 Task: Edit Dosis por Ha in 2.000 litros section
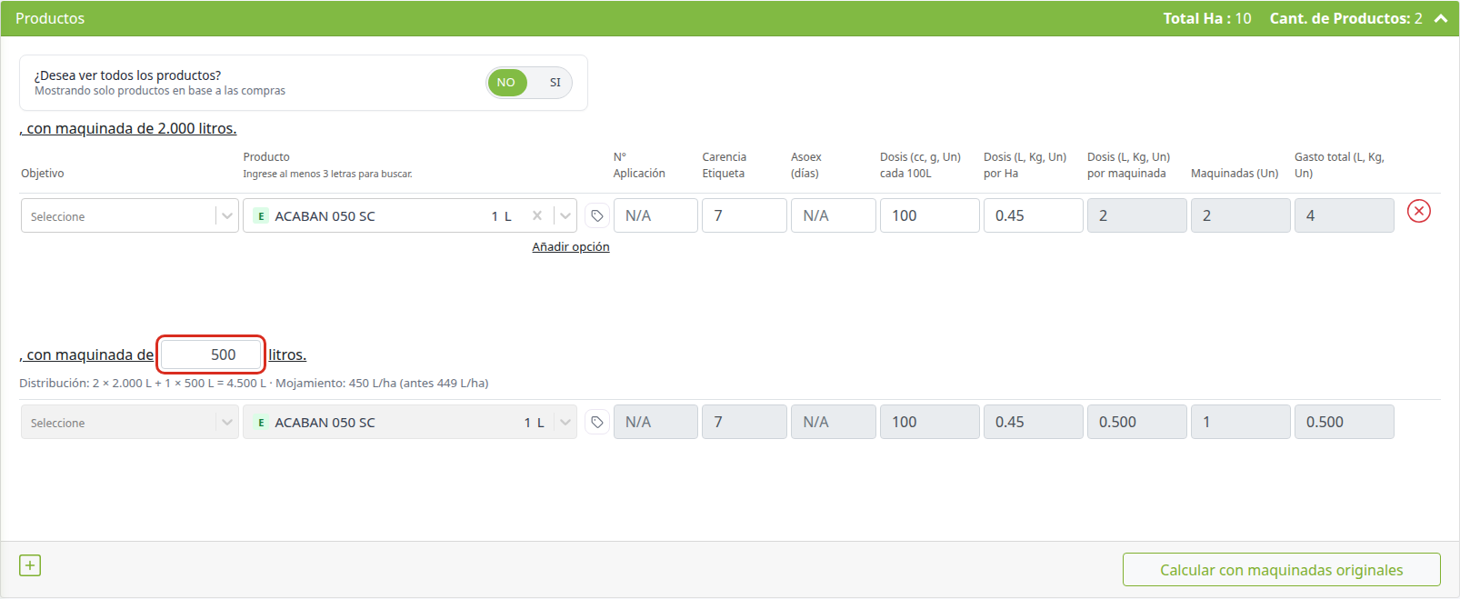(1034, 216)
